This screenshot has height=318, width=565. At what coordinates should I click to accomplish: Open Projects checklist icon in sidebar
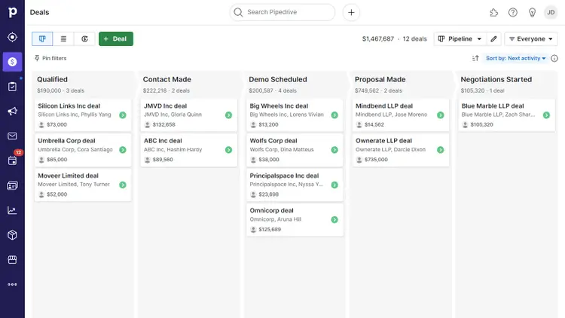(12, 87)
